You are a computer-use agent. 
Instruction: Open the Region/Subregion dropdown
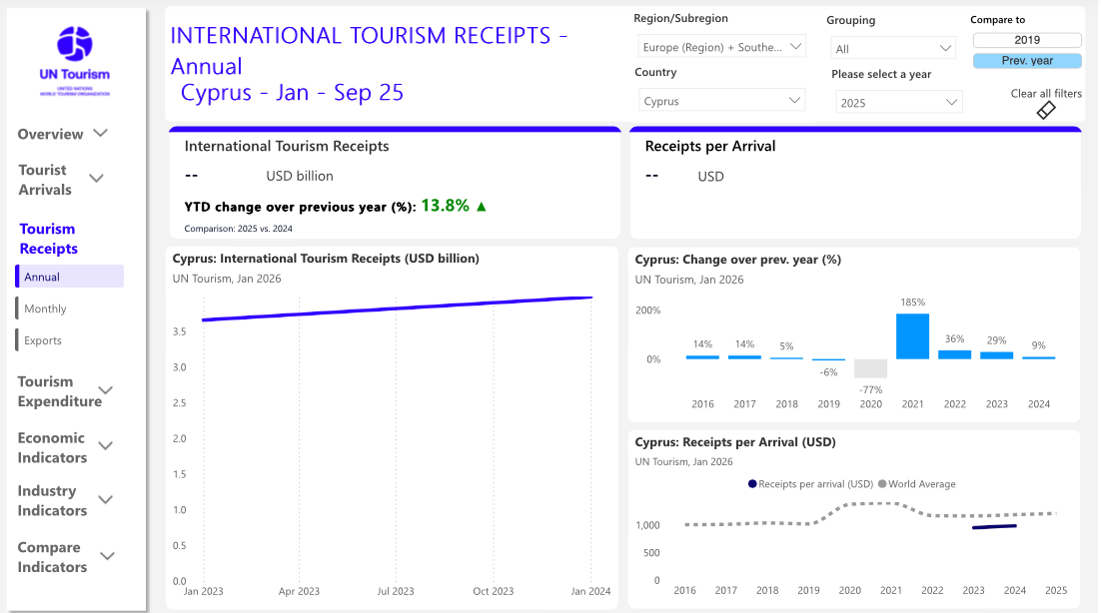(721, 47)
